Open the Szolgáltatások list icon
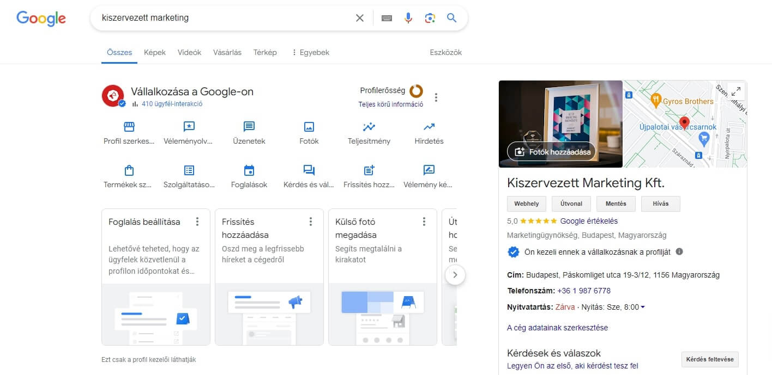The width and height of the screenshot is (772, 375). pos(189,170)
